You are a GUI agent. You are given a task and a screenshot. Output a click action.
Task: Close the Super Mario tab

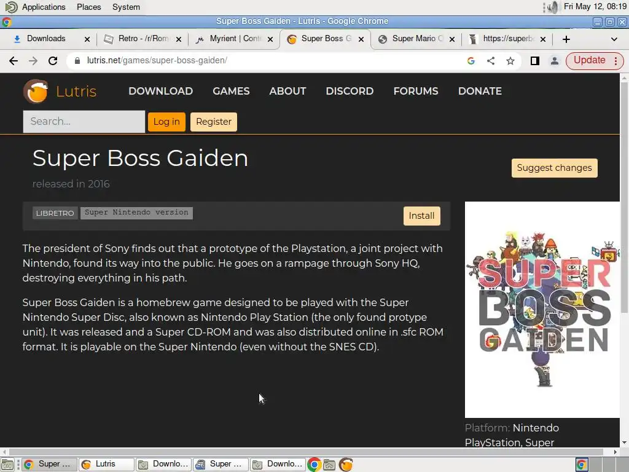[451, 39]
